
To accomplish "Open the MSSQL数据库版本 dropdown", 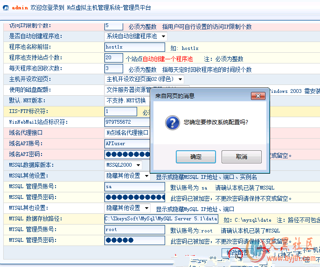I will pyautogui.click(x=125, y=165).
